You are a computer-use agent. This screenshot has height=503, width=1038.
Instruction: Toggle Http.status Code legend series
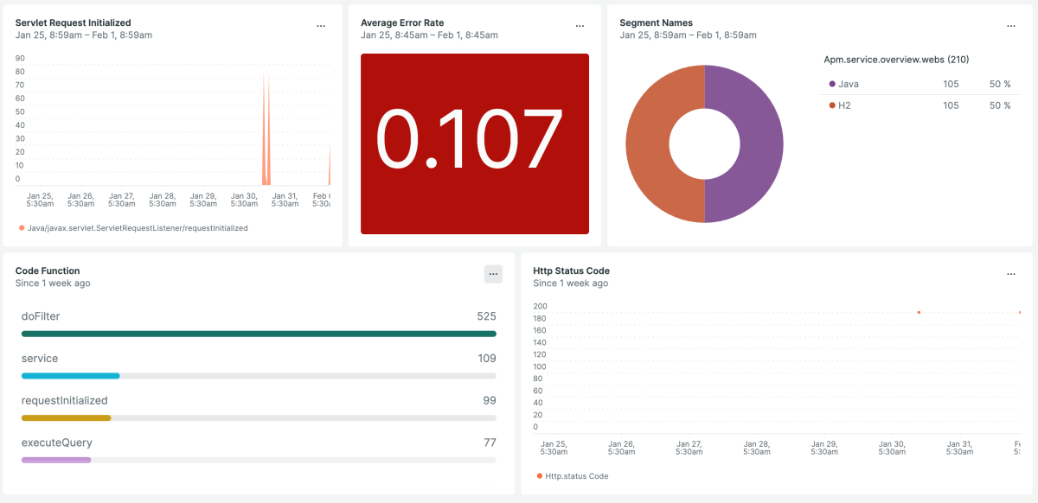click(x=573, y=476)
